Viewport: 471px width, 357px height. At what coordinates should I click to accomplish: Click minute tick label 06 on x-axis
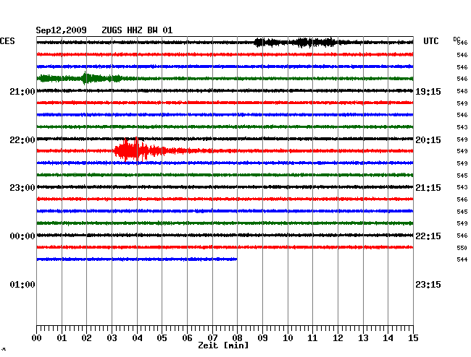[x=187, y=337]
